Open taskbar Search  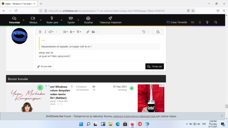coord(88,124)
